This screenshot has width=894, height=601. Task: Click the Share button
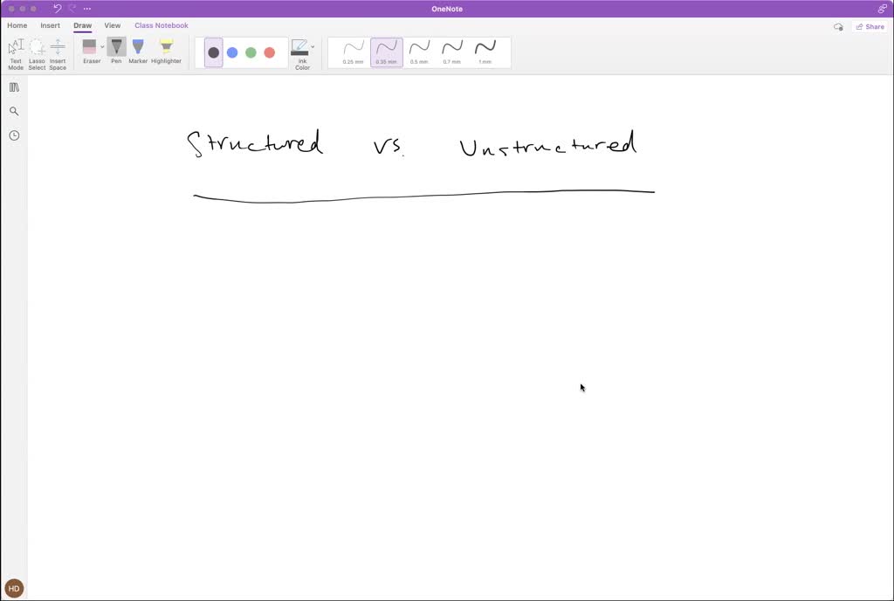(x=870, y=26)
